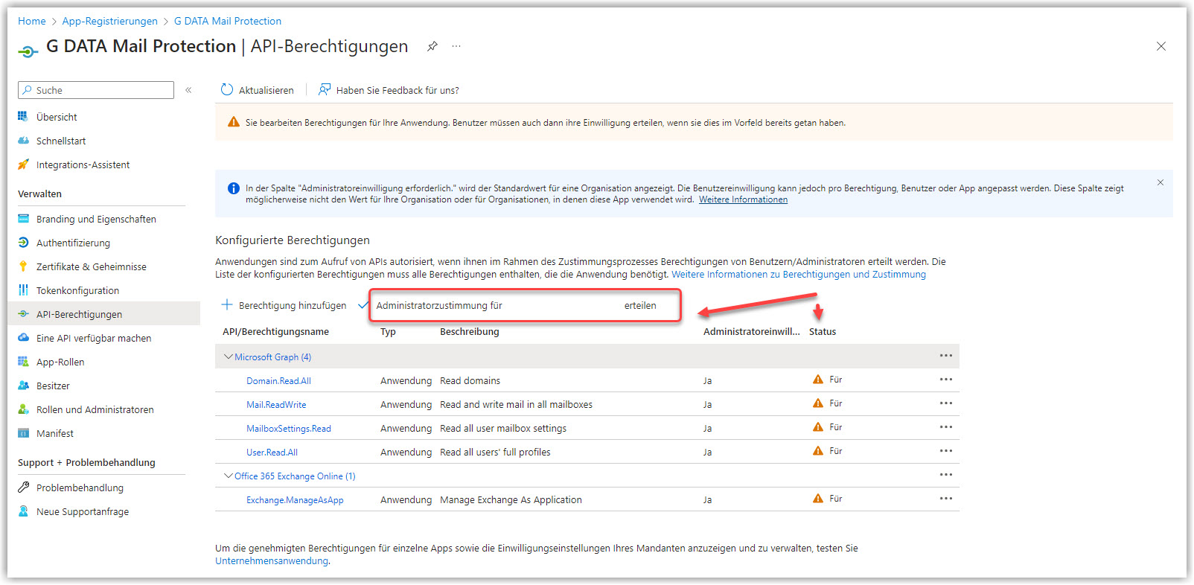Dismiss the blue info banner
Viewport: 1194px width, 585px height.
coord(1160,182)
